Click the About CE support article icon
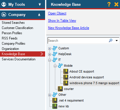 (66, 71)
